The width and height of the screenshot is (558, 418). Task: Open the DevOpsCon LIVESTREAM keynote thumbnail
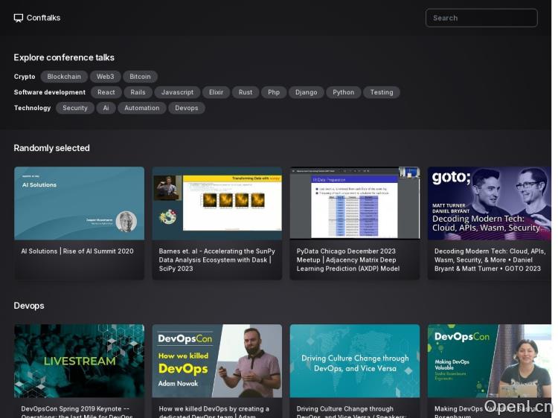point(79,361)
